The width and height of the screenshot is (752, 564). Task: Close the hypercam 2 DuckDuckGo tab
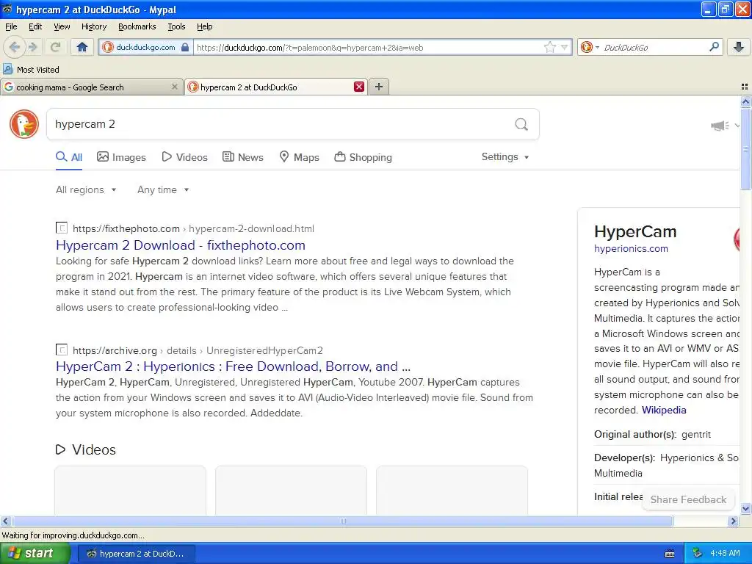pos(358,87)
